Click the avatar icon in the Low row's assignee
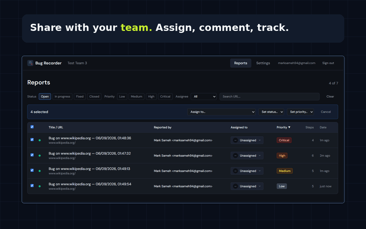Image resolution: width=366 pixels, height=229 pixels. (x=236, y=186)
